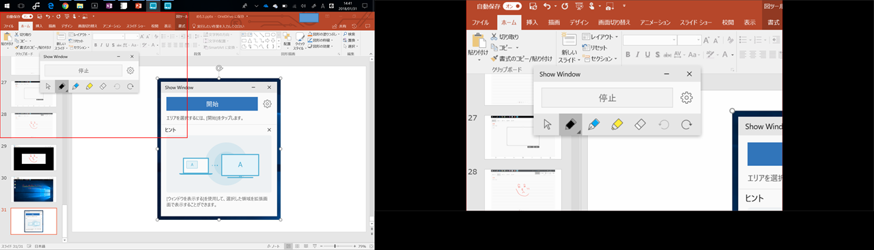The width and height of the screenshot is (874, 250).
Task: Select the arrow pointer tool in enlarged Show Window
Action: (x=548, y=124)
